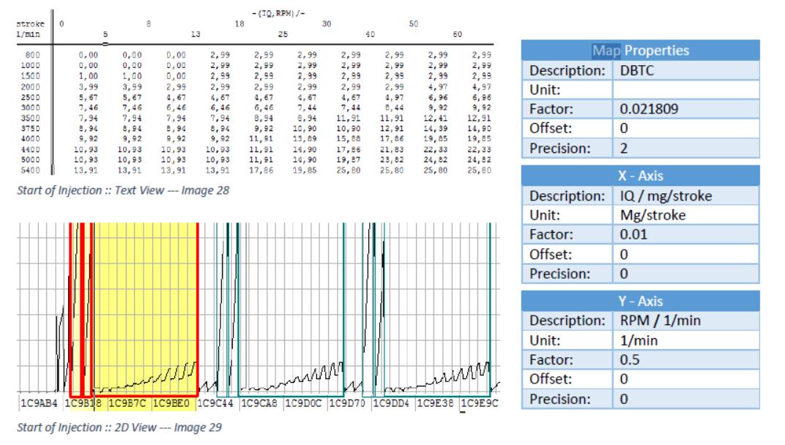785x445 pixels.
Task: Click the Y - Axis Offset value
Action: pyautogui.click(x=686, y=379)
